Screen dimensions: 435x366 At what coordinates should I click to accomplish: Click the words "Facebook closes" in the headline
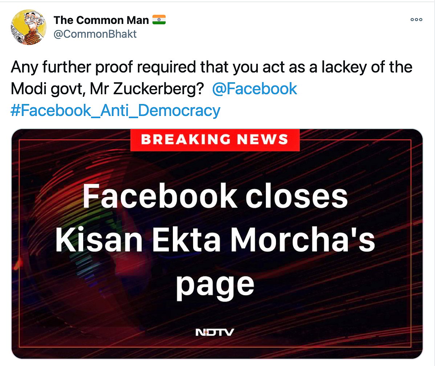coord(215,196)
